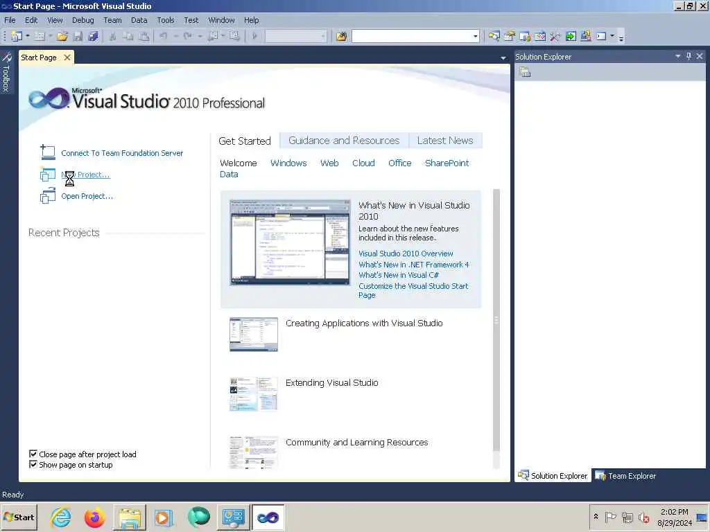Toggle Close page after project load checkbox
710x532 pixels.
click(33, 454)
